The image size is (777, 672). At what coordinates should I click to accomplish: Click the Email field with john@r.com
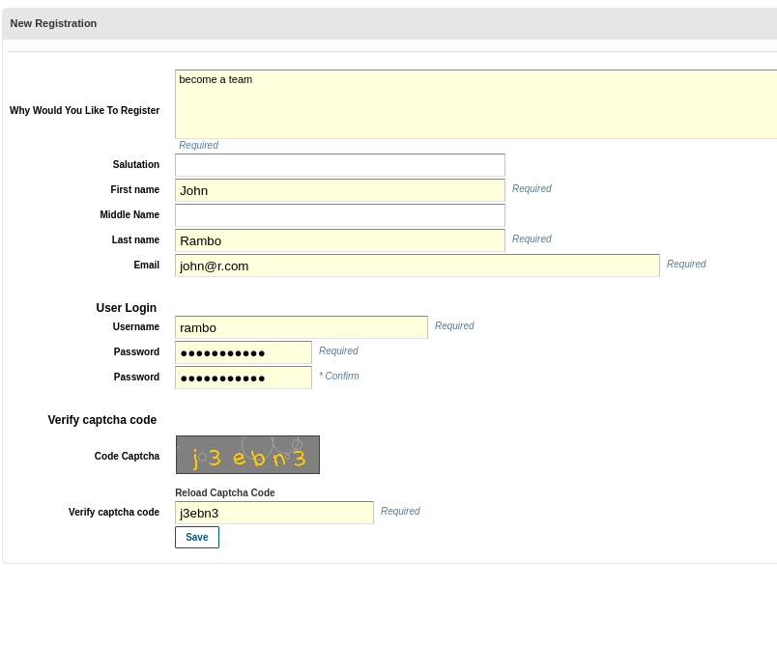coord(417,266)
